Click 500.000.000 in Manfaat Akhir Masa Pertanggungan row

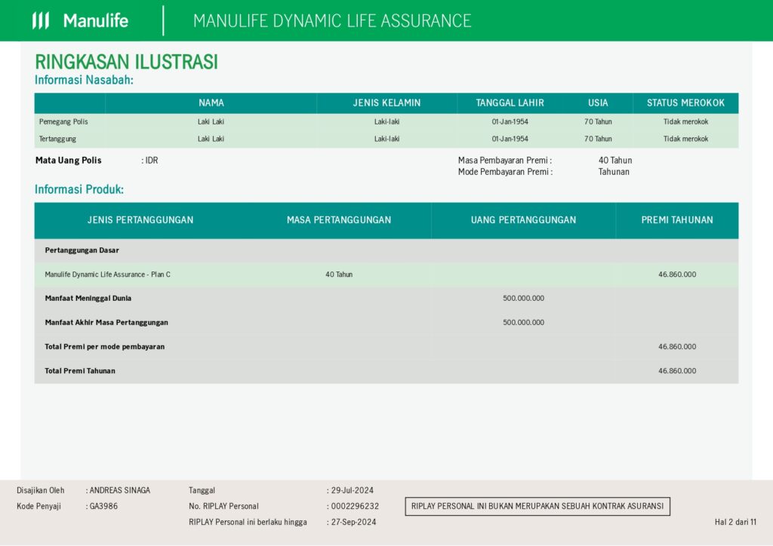pyautogui.click(x=524, y=323)
